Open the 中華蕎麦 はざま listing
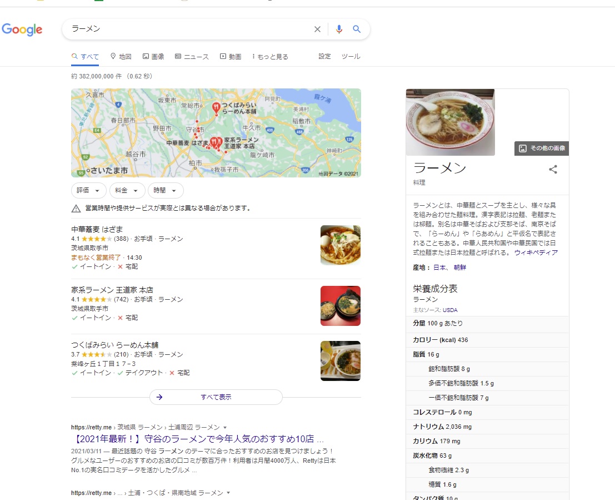 [x=97, y=229]
